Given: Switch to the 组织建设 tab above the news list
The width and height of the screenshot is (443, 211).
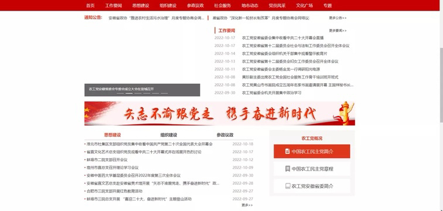Looking at the screenshot, I should click(169, 135).
